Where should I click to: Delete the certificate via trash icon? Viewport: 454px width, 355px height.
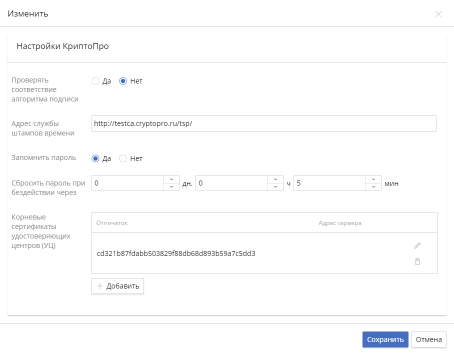[417, 260]
